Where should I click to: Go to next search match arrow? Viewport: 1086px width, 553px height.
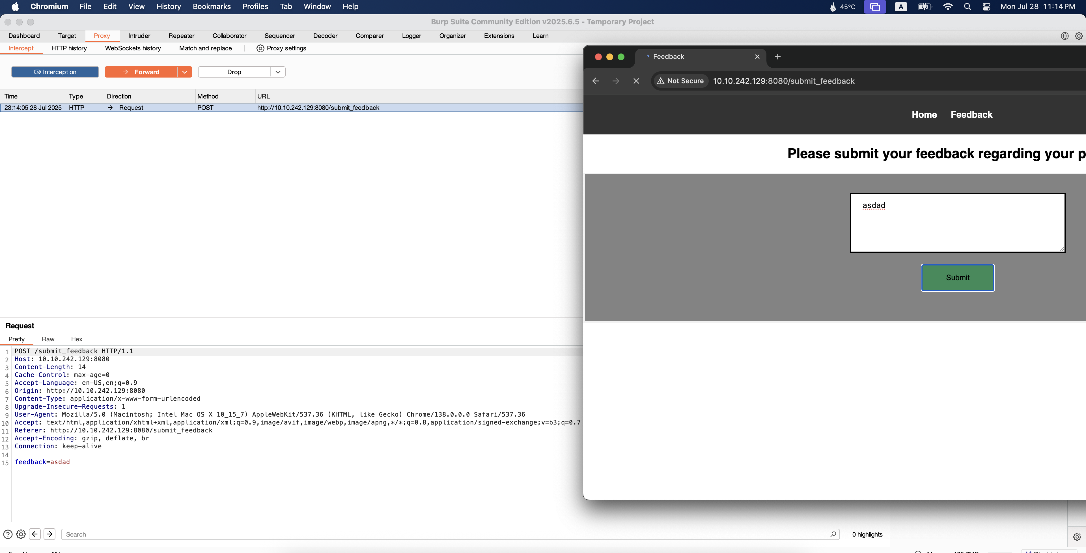49,534
